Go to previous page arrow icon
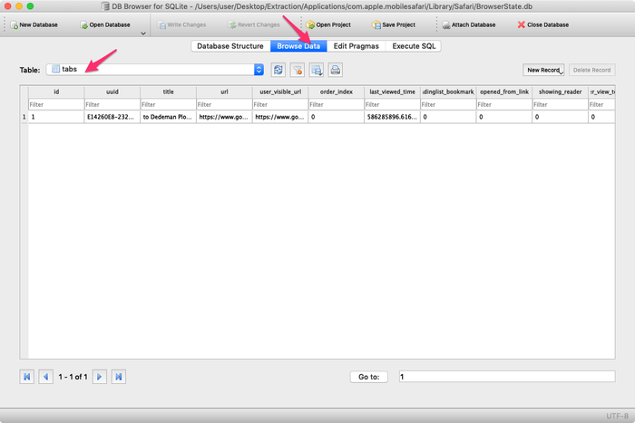The image size is (635, 423). (x=45, y=377)
